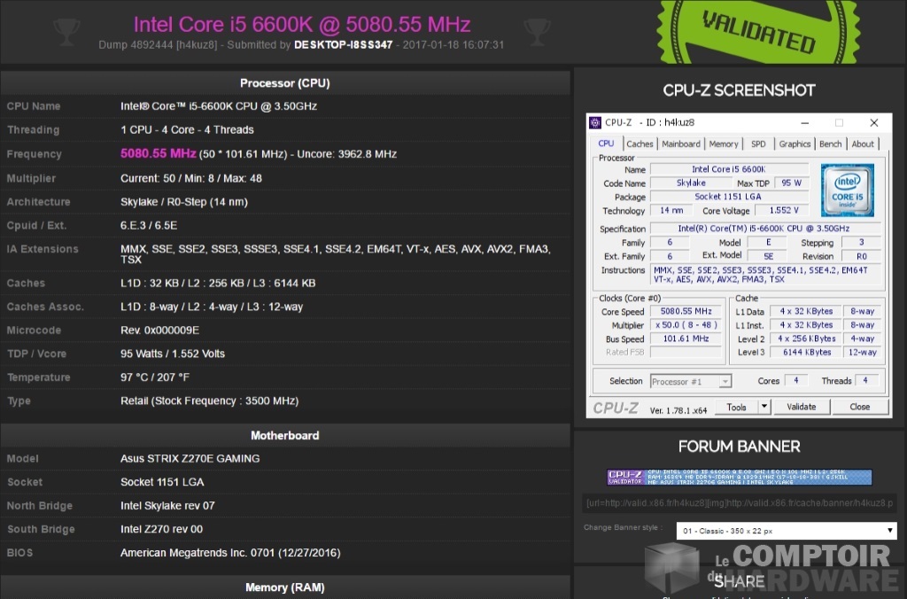Click the Memory (RAM) section header
The height and width of the screenshot is (599, 907).
pyautogui.click(x=285, y=587)
